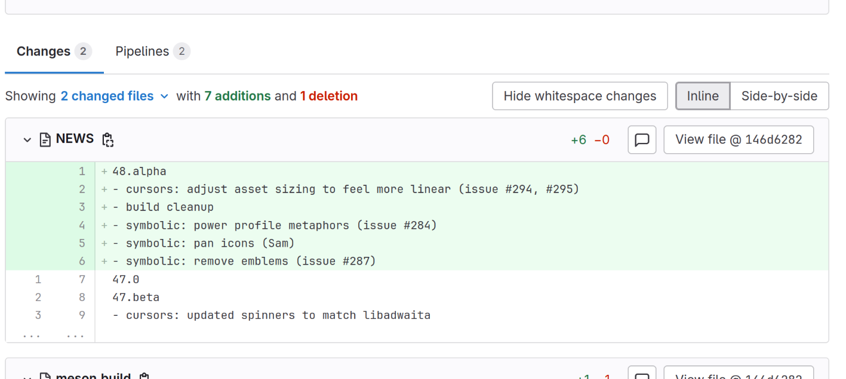This screenshot has height=379, width=846.
Task: Click the +6 additions count for NEWS
Action: 579,140
